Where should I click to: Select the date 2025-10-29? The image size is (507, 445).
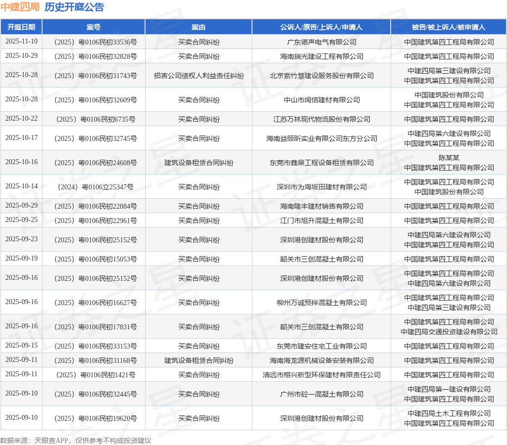tap(21, 55)
